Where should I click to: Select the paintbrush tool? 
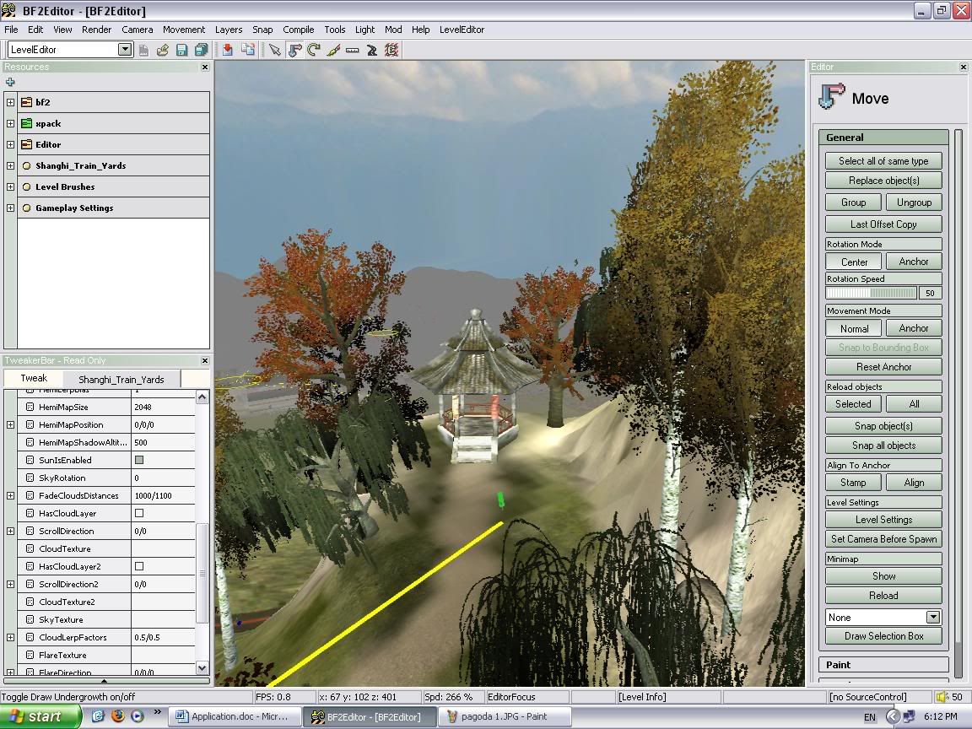click(x=333, y=51)
